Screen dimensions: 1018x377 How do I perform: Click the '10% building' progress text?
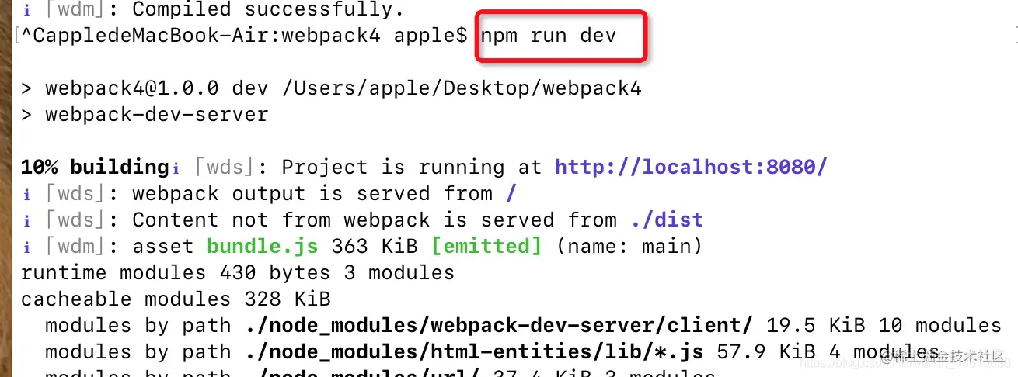(95, 167)
